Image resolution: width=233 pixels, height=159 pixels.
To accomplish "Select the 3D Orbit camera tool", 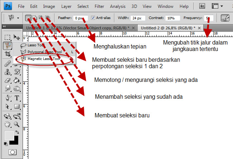I will 17,116.
